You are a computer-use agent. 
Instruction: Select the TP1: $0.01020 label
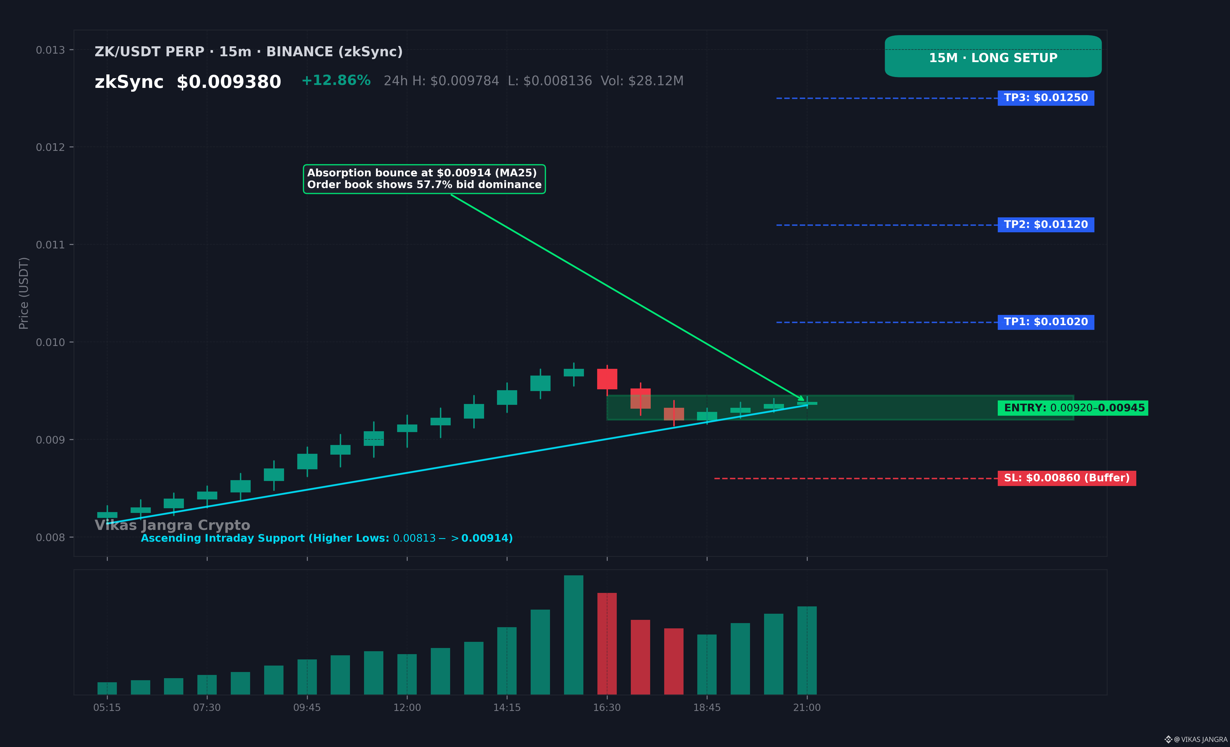(1046, 322)
